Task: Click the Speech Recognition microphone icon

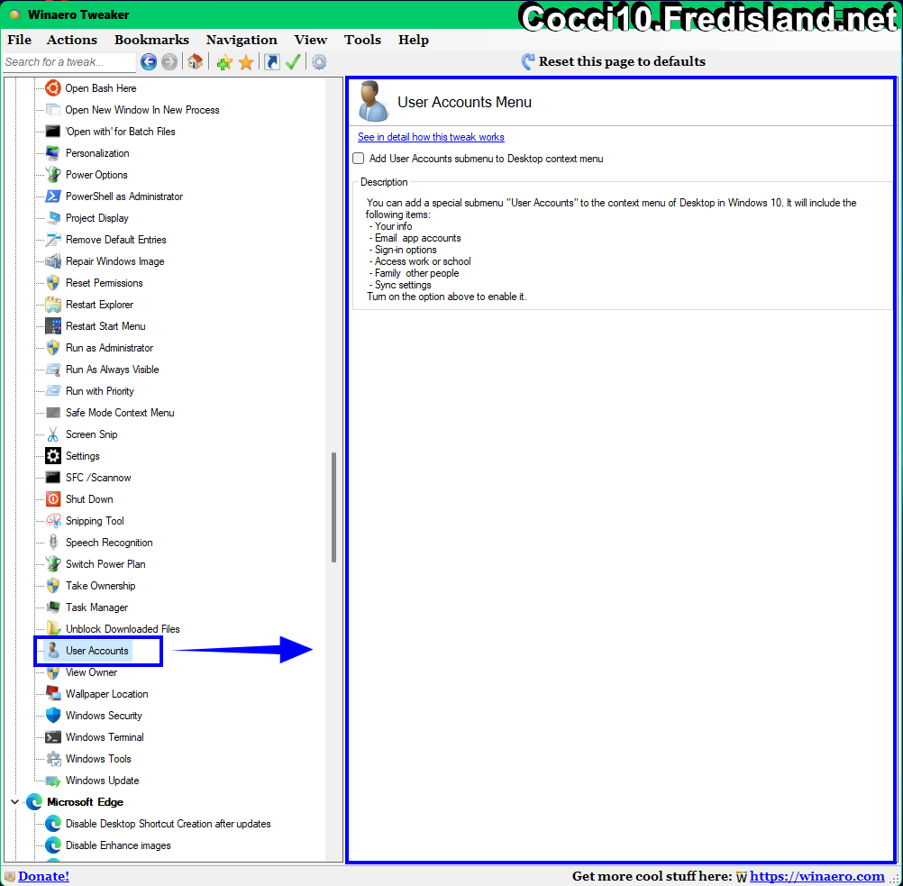Action: tap(53, 542)
